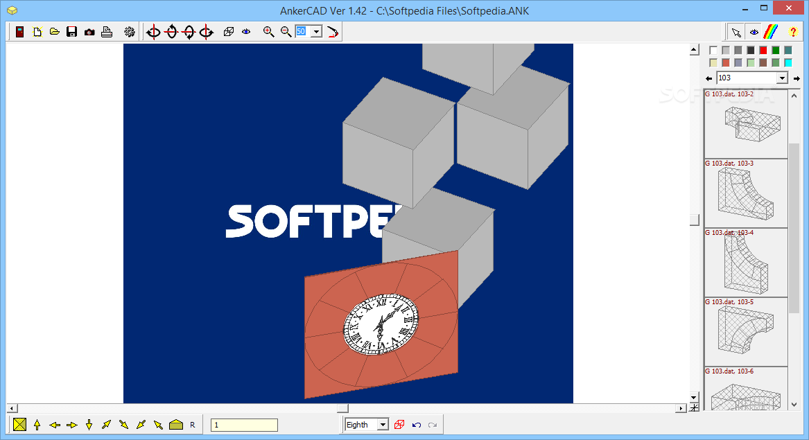Open the 103 stone set dropdown
Viewport: 809px width, 440px height.
[782, 78]
